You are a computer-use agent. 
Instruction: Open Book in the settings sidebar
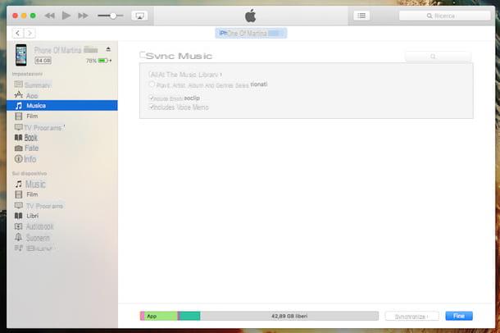(x=26, y=138)
